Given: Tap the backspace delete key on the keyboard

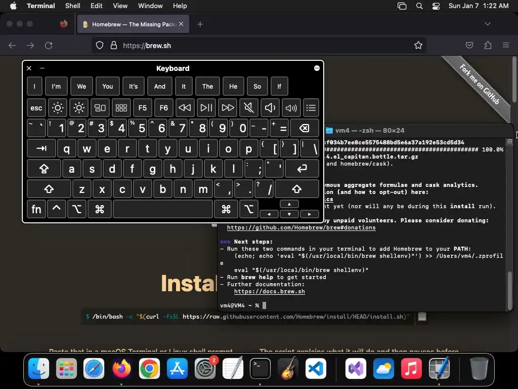Looking at the screenshot, I should (304, 128).
